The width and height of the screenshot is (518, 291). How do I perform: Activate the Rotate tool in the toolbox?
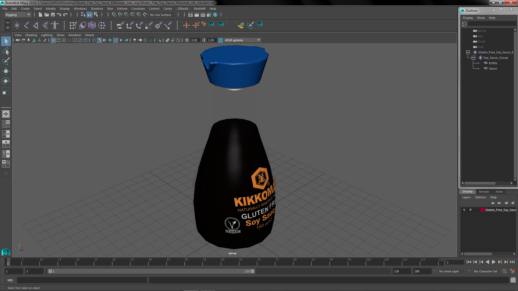pyautogui.click(x=6, y=81)
